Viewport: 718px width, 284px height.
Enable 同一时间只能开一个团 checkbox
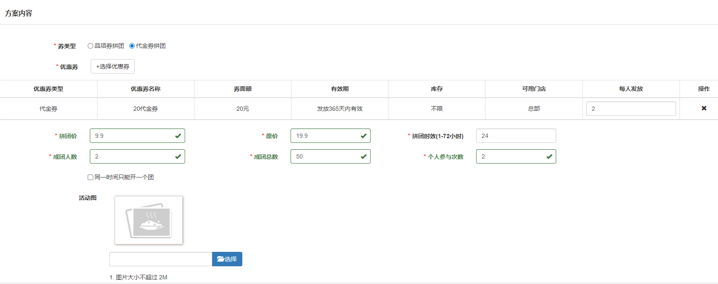[90, 177]
